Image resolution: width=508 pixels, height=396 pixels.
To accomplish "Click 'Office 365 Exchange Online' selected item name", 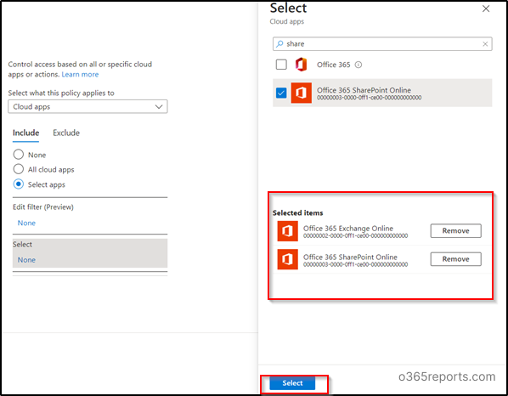I will (348, 229).
